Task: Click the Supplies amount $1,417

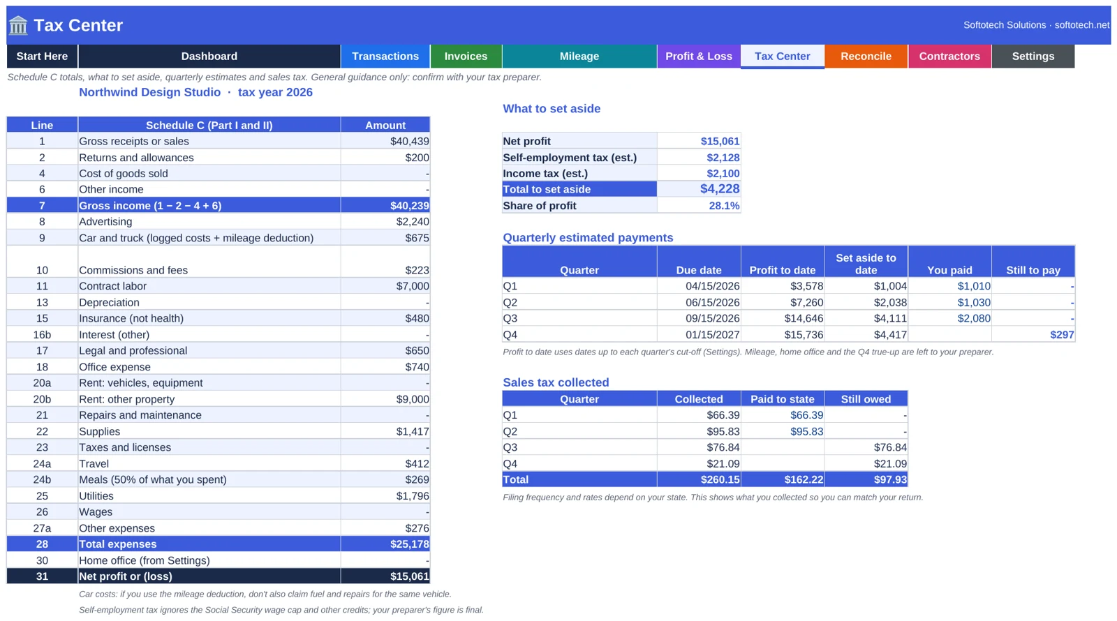Action: (x=385, y=431)
